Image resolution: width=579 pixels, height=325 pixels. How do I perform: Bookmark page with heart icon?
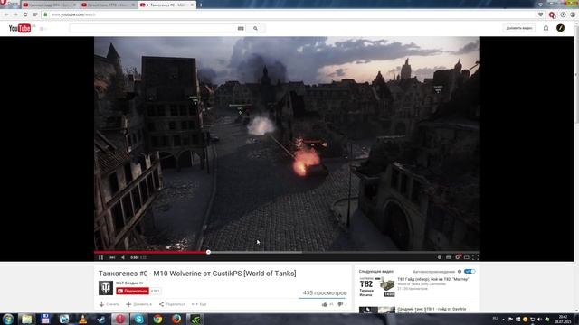click(541, 14)
